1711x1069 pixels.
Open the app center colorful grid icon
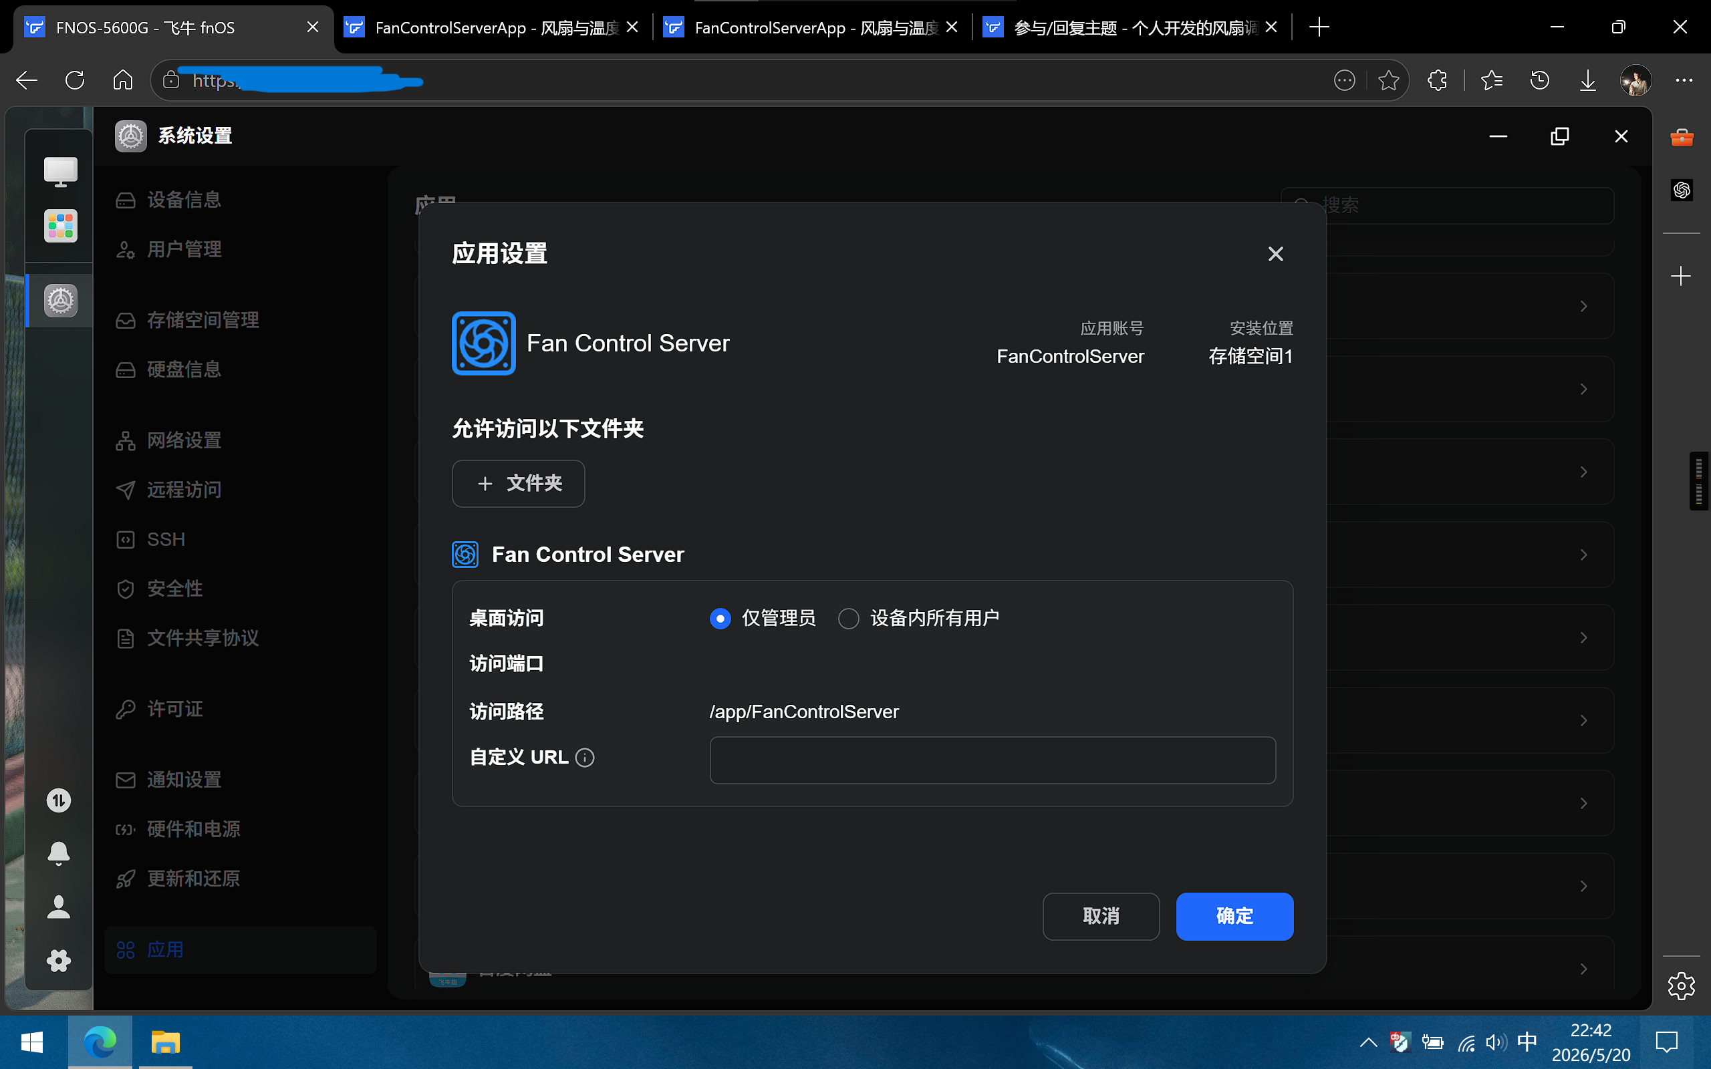pos(60,226)
